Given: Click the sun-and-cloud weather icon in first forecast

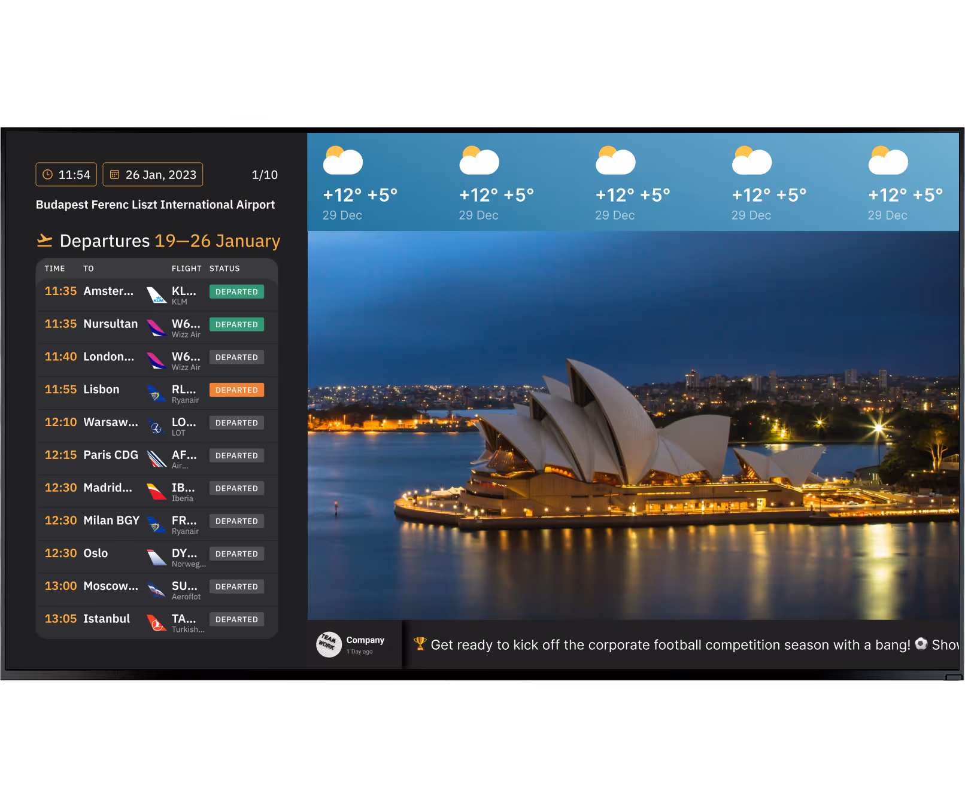Looking at the screenshot, I should tap(343, 160).
